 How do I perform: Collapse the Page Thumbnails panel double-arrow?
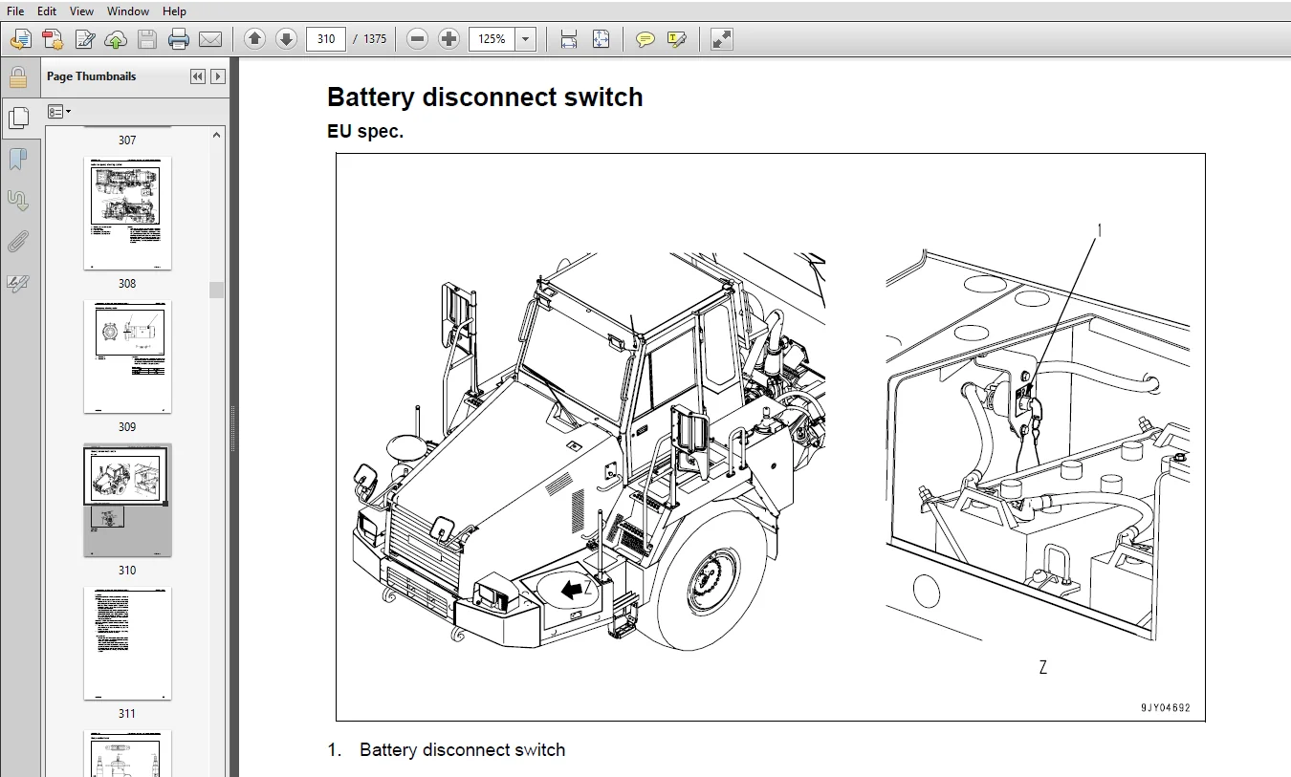[198, 76]
